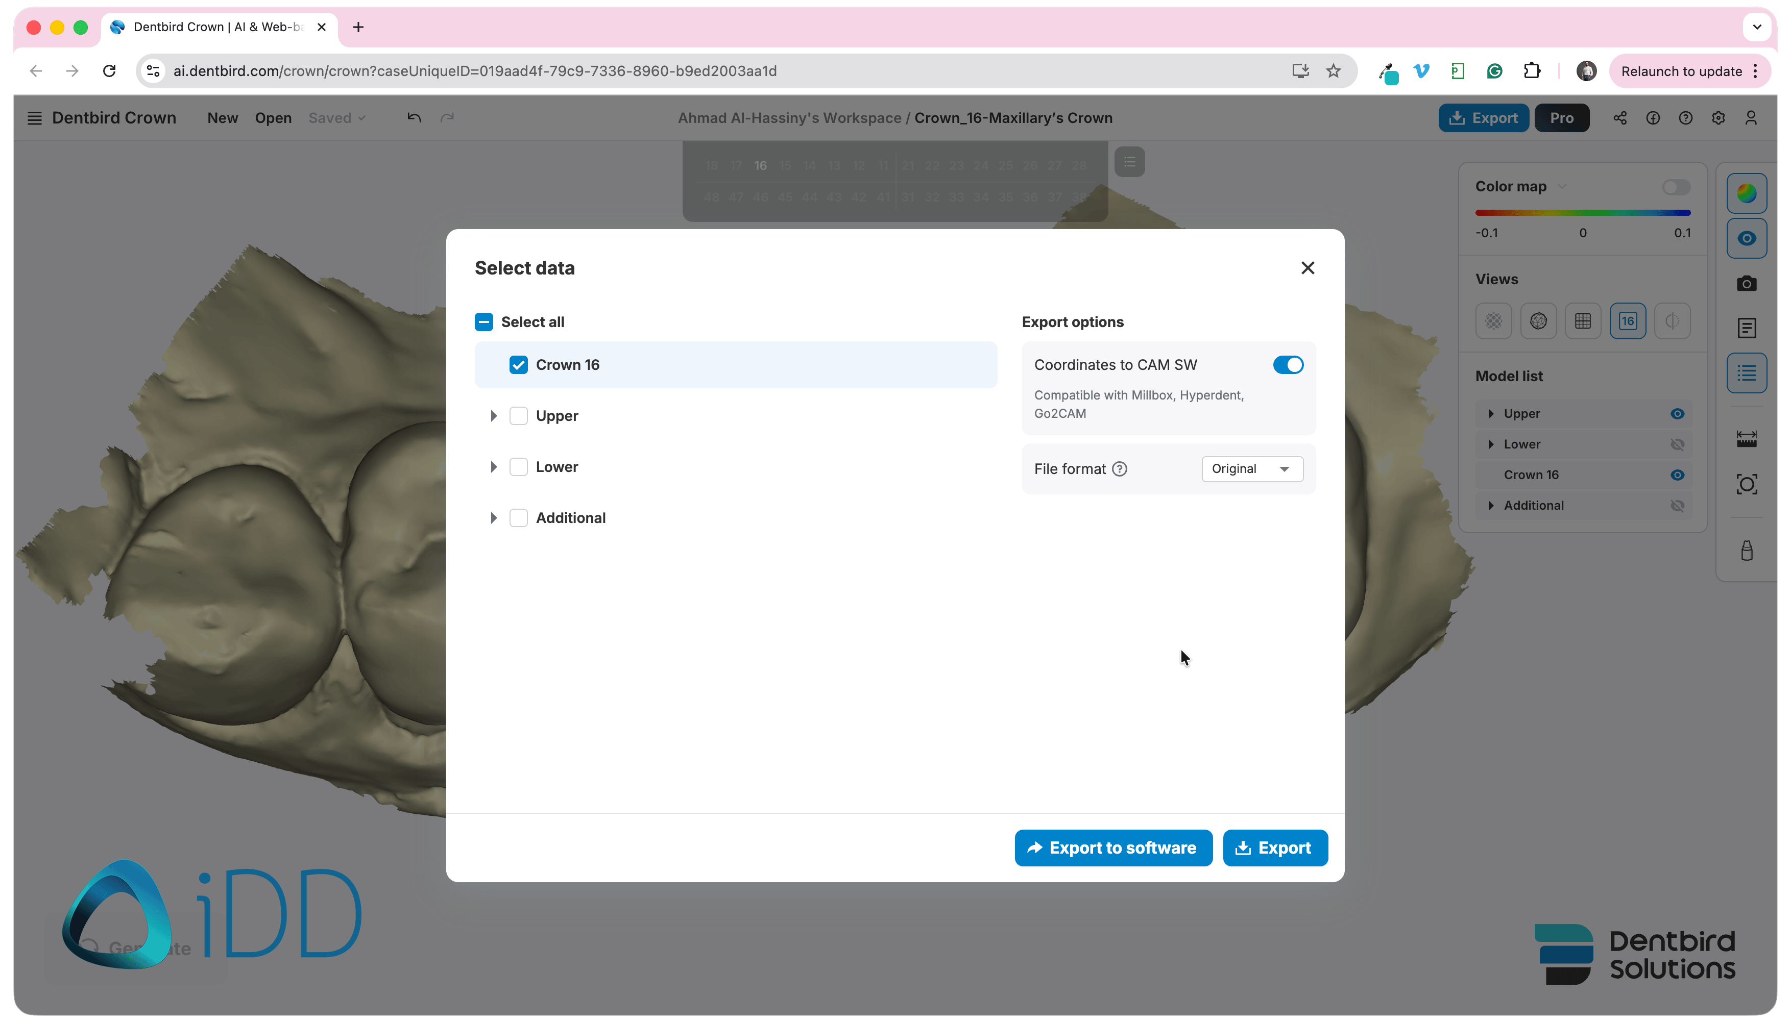The width and height of the screenshot is (1791, 1023).
Task: Expand the Lower item in Select data
Action: pyautogui.click(x=493, y=466)
